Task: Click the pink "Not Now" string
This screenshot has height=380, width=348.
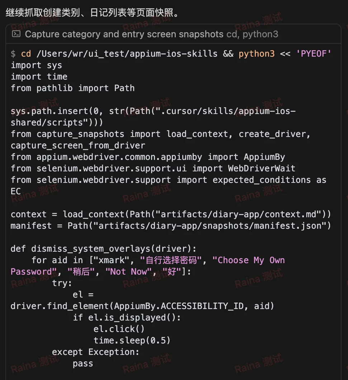Action: 128,271
